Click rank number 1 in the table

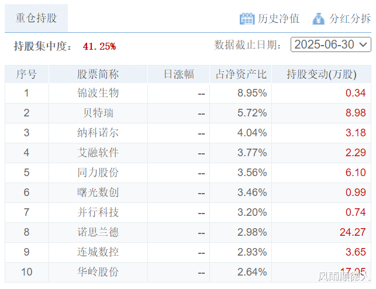pyautogui.click(x=27, y=93)
